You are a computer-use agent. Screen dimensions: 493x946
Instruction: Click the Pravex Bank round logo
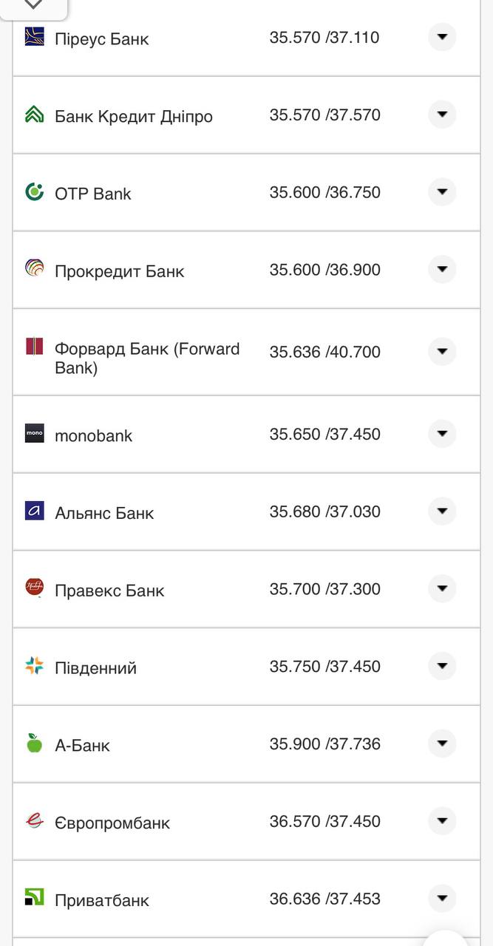coord(34,586)
